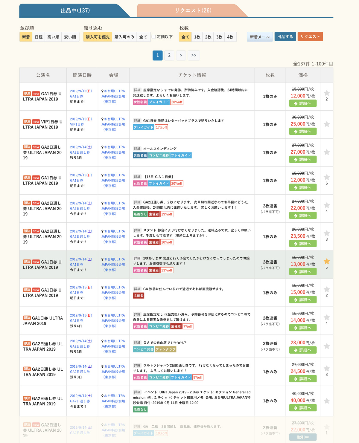Click the map pin in the VIP1日券 row
The width and height of the screenshot is (359, 443).
pos(102,119)
